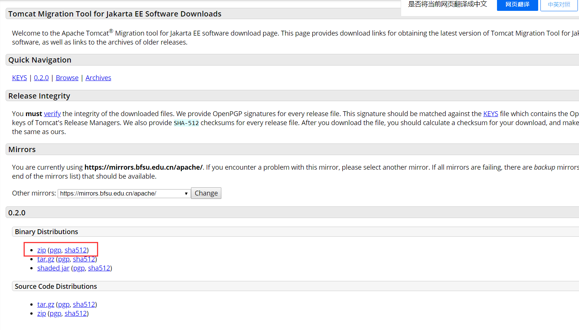Open sha512 checksum for source tar.gz
Viewport: 579px width, 330px height.
coord(84,305)
